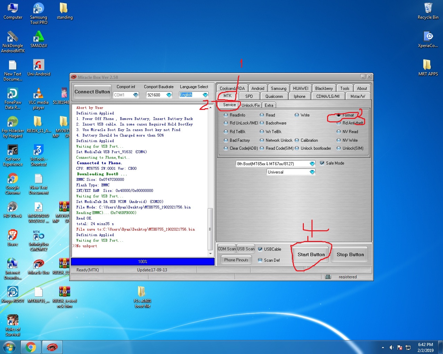Click the Start Button
Screen dimensions: 443x354
311,254
